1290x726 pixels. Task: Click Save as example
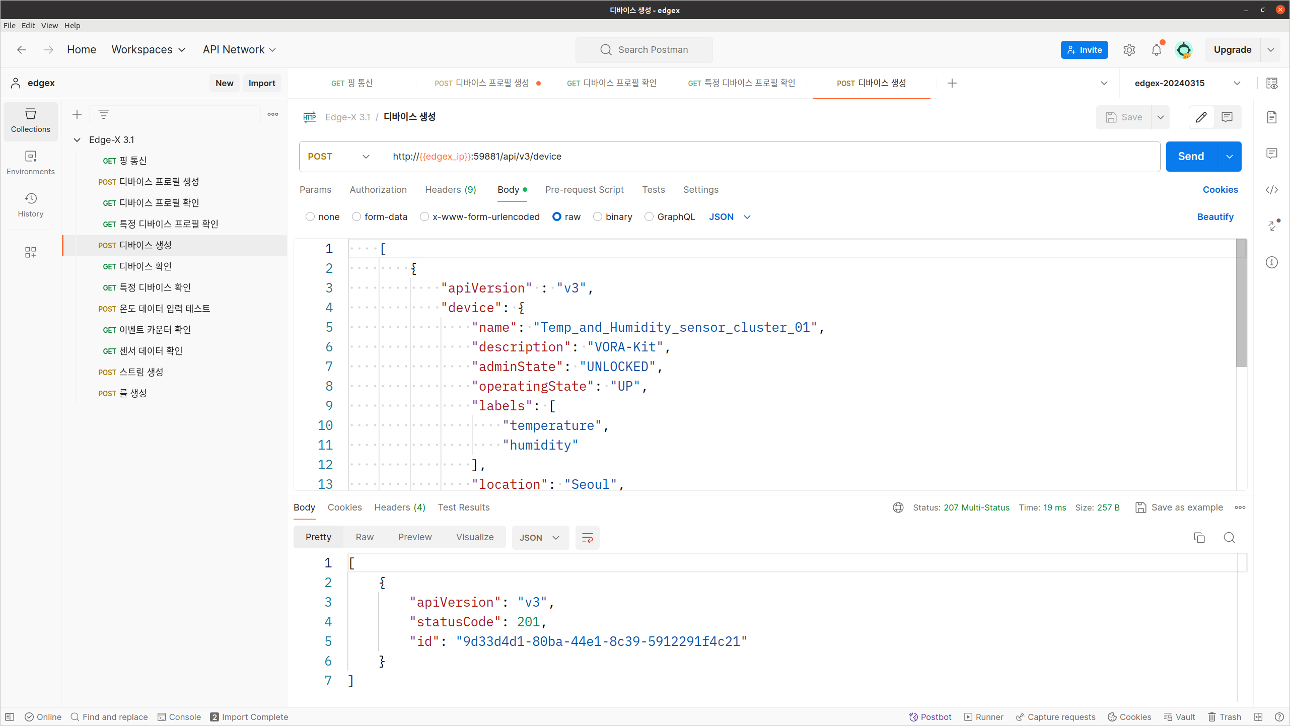click(1179, 507)
